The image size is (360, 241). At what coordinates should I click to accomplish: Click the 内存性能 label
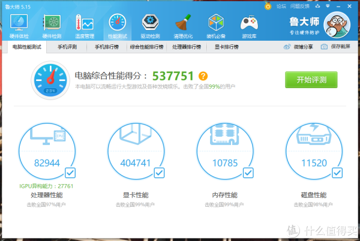pos(225,195)
